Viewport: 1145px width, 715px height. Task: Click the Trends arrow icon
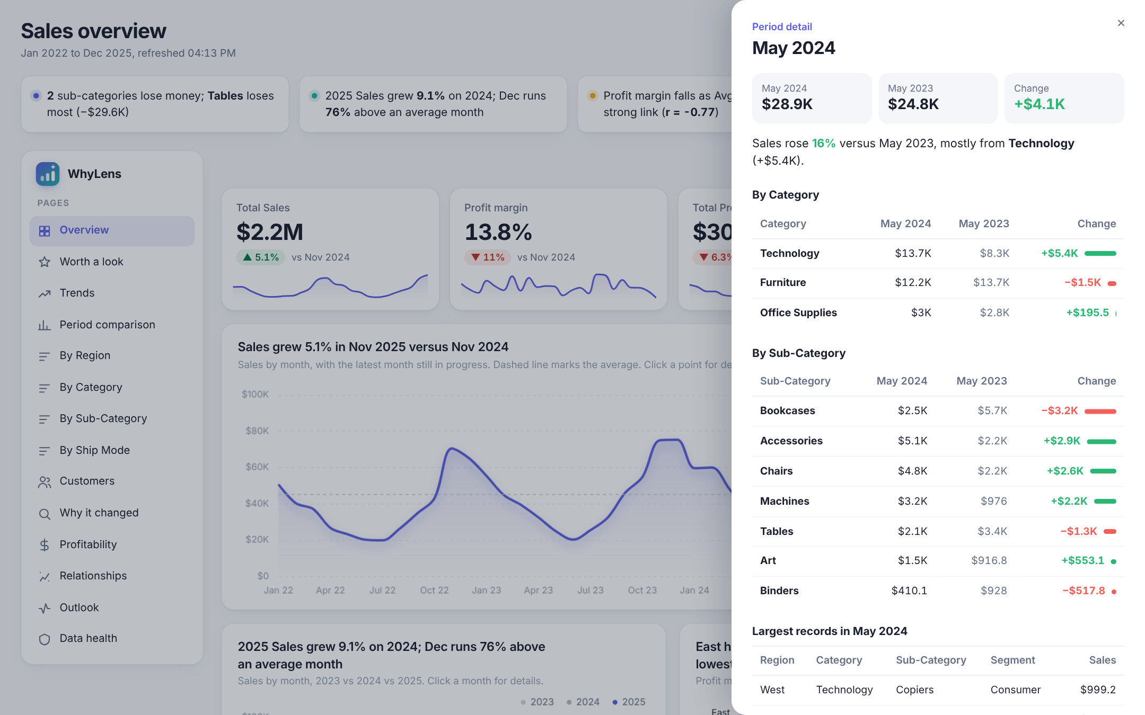pyautogui.click(x=45, y=293)
